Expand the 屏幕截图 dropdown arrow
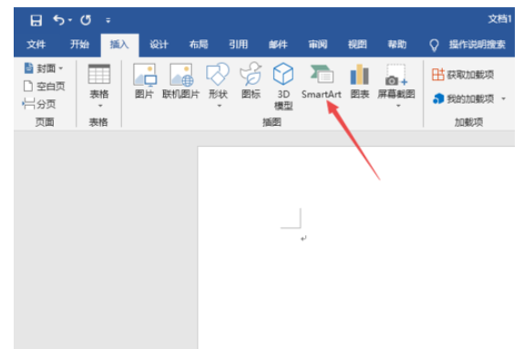 point(398,106)
